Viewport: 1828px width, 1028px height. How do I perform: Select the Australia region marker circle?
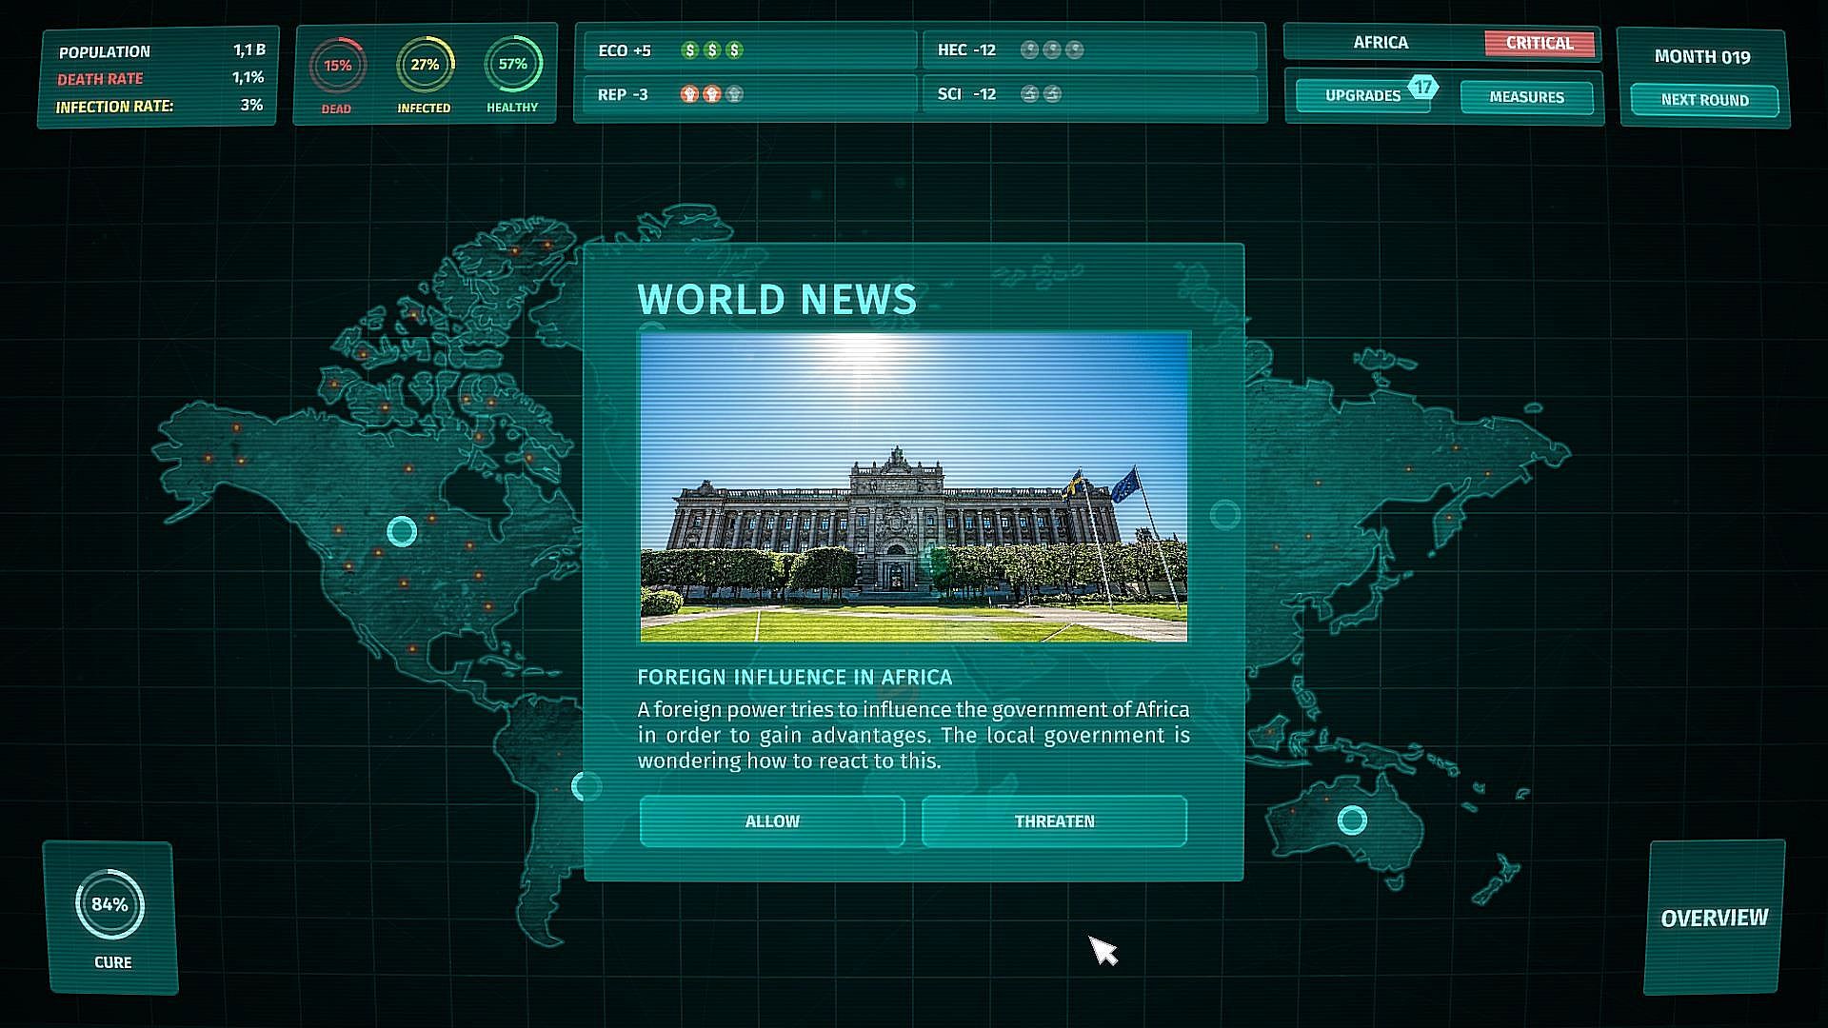click(1352, 820)
